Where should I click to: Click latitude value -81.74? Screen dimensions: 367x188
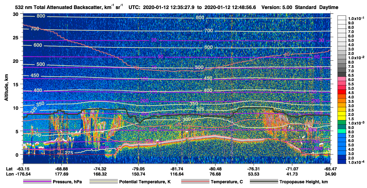pyautogui.click(x=177, y=169)
